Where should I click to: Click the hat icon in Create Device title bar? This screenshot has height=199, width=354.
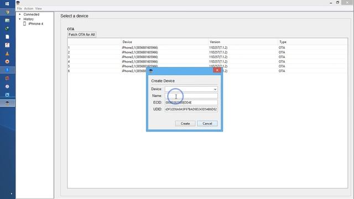coord(151,71)
